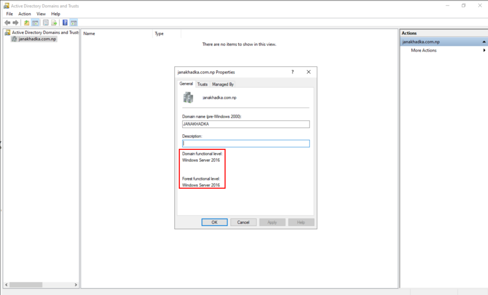Click the Name column header
Viewport: 488px width, 295px height.
point(117,34)
